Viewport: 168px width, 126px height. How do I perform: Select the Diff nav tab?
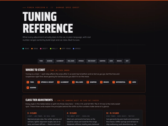[x=127, y=61]
